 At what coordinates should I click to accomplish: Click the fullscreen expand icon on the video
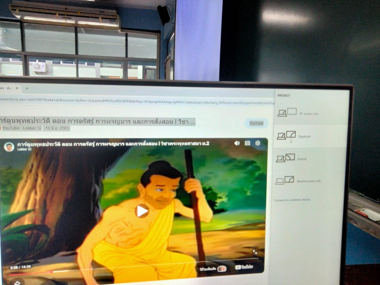pos(255,252)
